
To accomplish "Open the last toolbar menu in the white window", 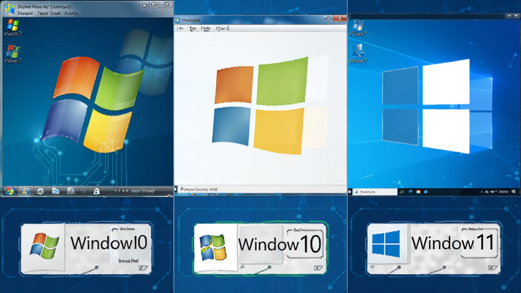I will click(x=222, y=28).
